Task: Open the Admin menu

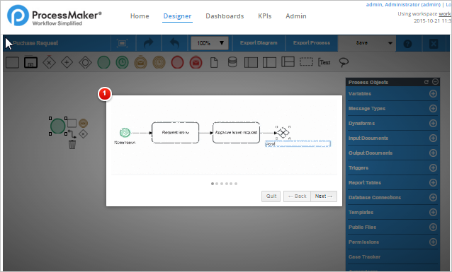Action: [295, 16]
